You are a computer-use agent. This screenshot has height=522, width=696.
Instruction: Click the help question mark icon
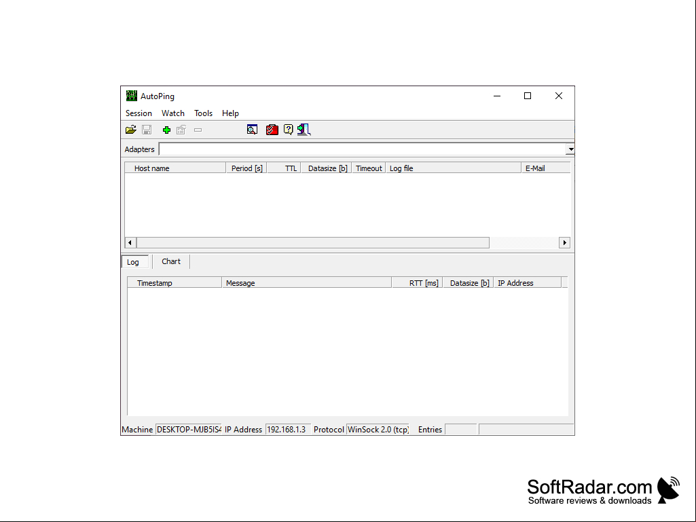(x=288, y=130)
